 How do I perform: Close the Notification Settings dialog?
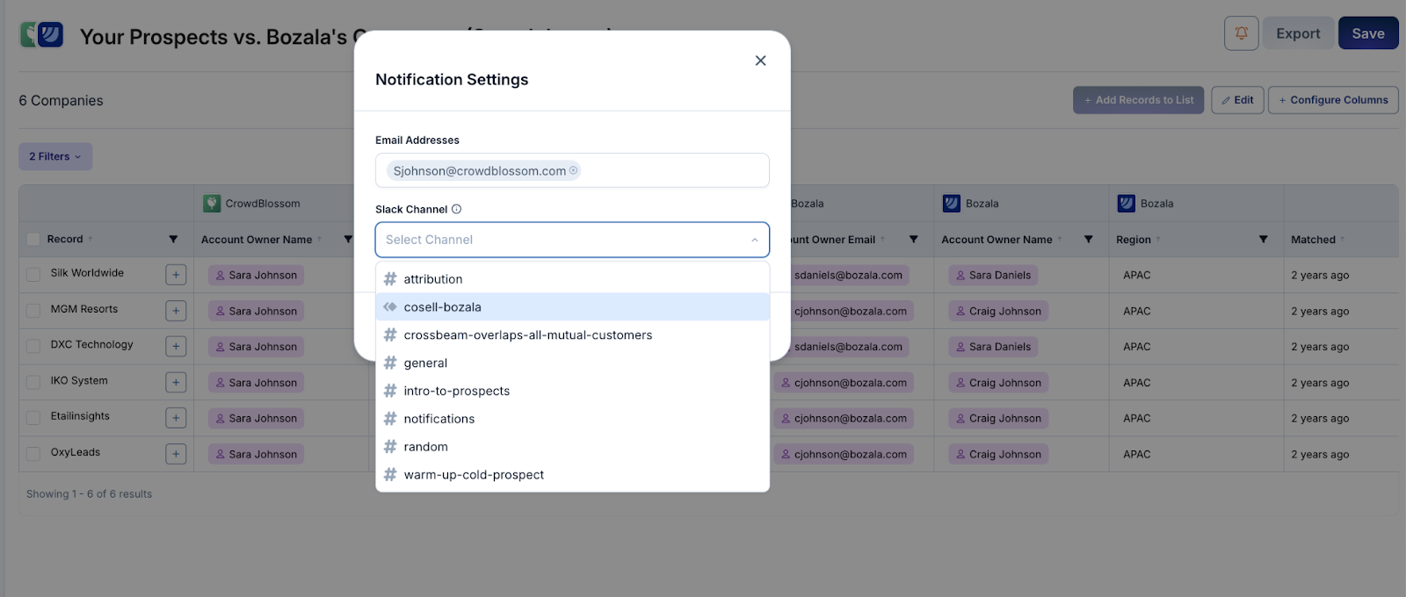(760, 61)
